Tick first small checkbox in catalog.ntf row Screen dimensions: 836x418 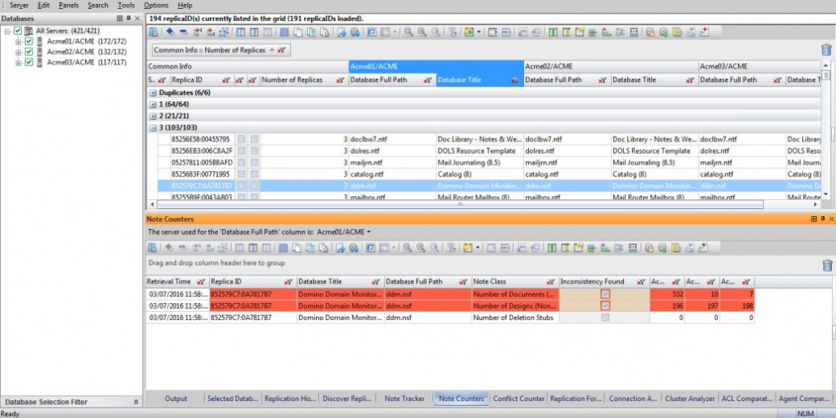pos(241,174)
